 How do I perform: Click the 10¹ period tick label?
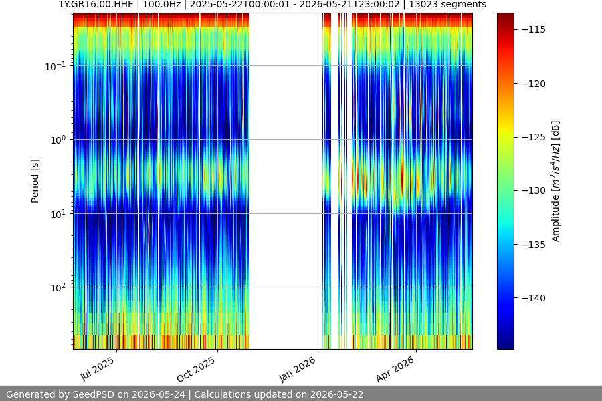58,214
